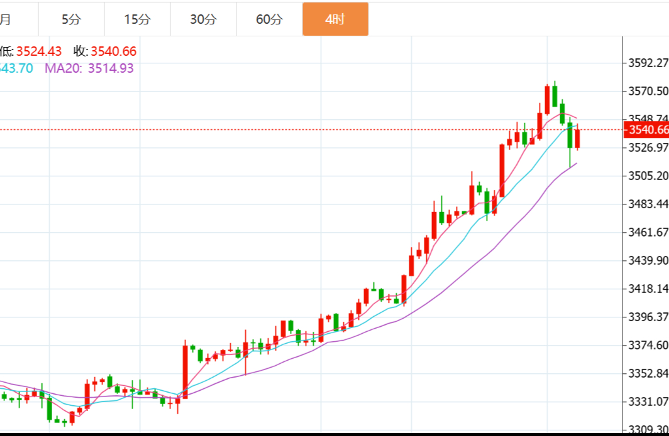The width and height of the screenshot is (669, 436).
Task: Click the low price reading 低: 3524.43
Action: pos(31,51)
